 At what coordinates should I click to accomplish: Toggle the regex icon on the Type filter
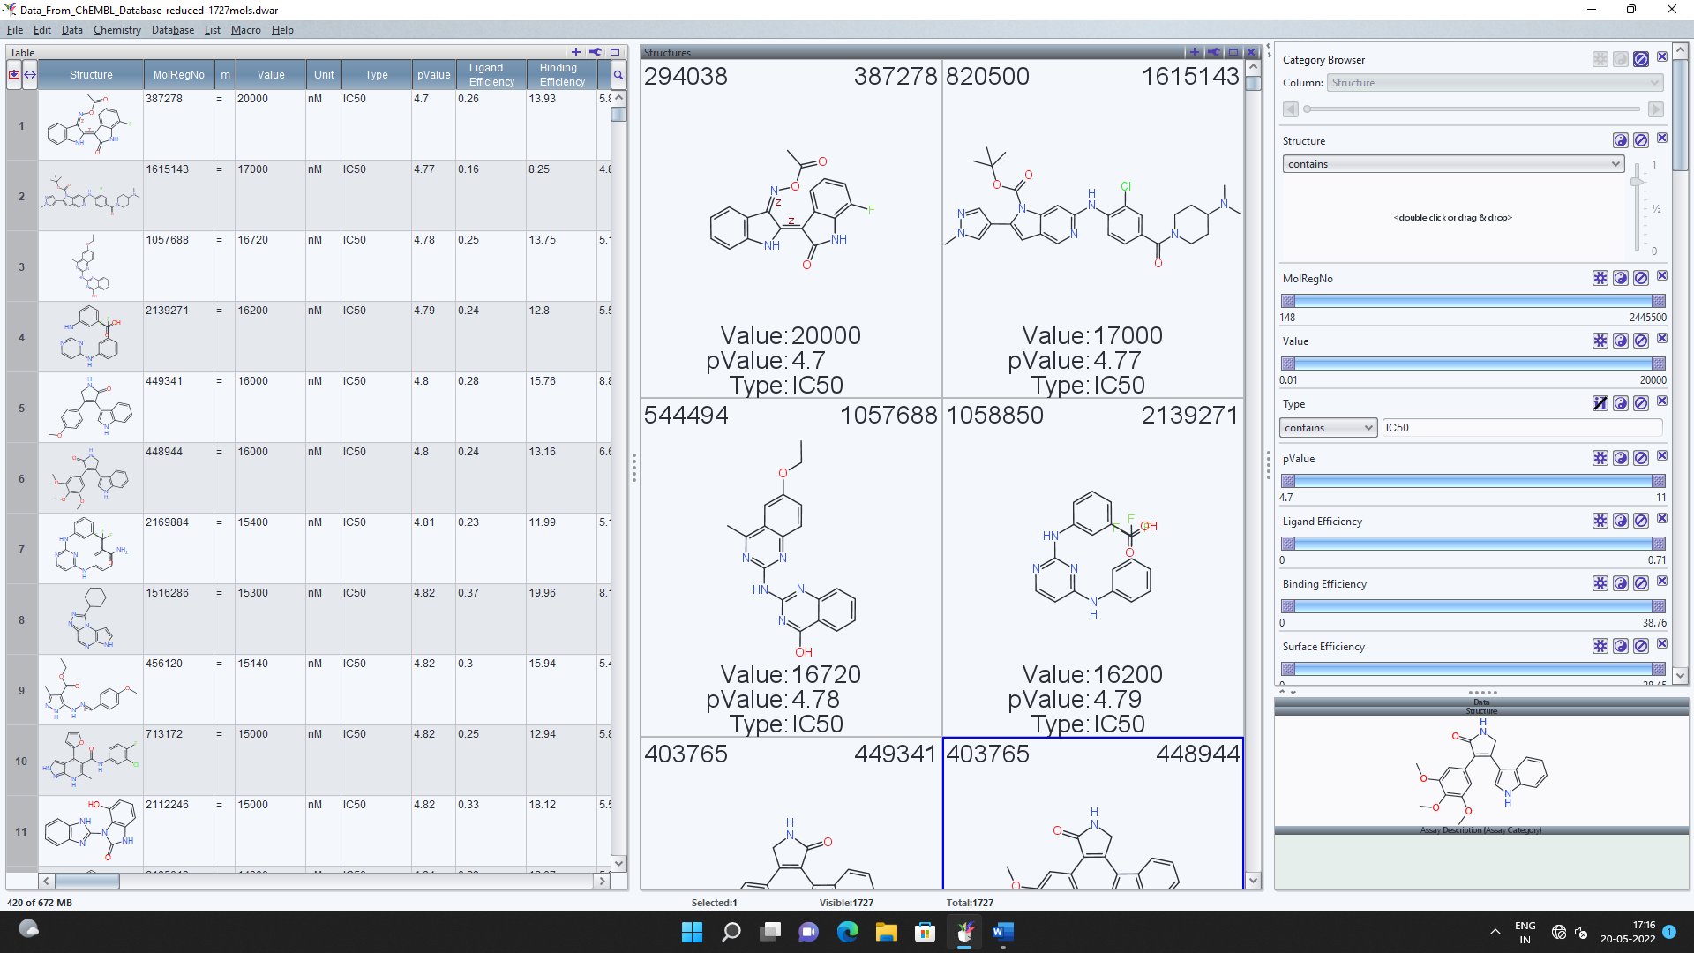click(x=1600, y=403)
